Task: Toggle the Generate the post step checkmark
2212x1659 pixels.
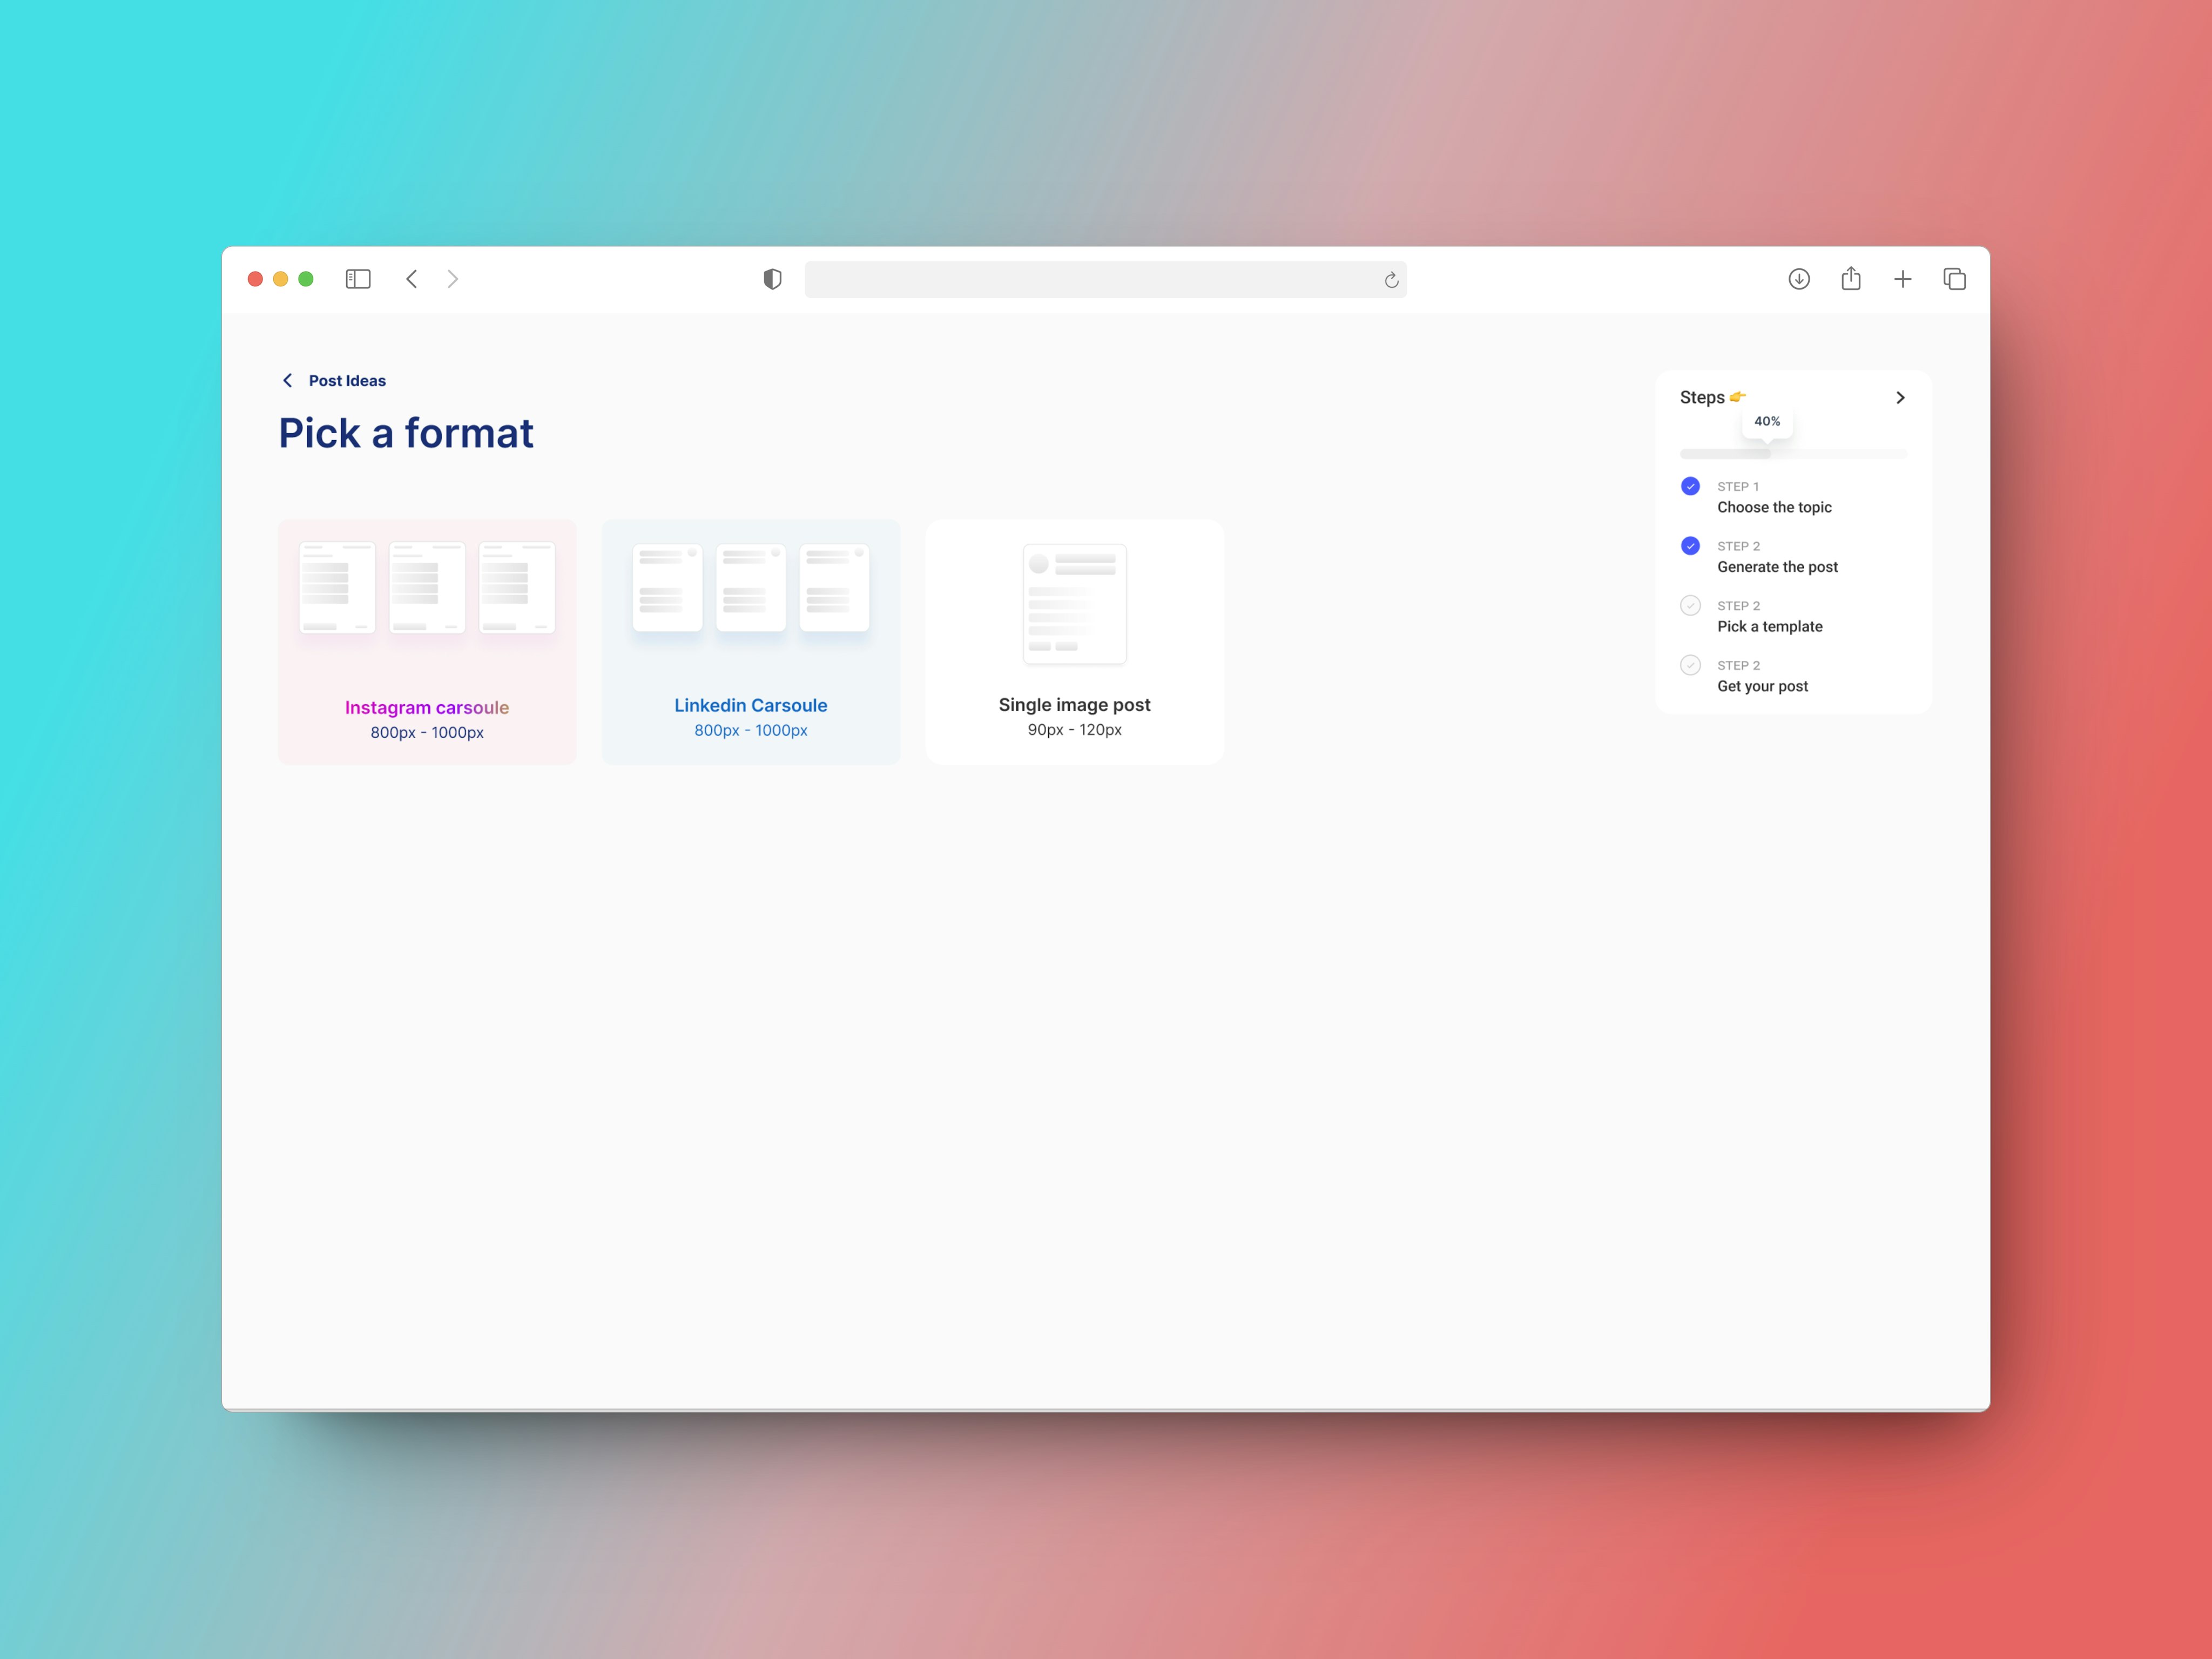Action: pyautogui.click(x=1690, y=546)
